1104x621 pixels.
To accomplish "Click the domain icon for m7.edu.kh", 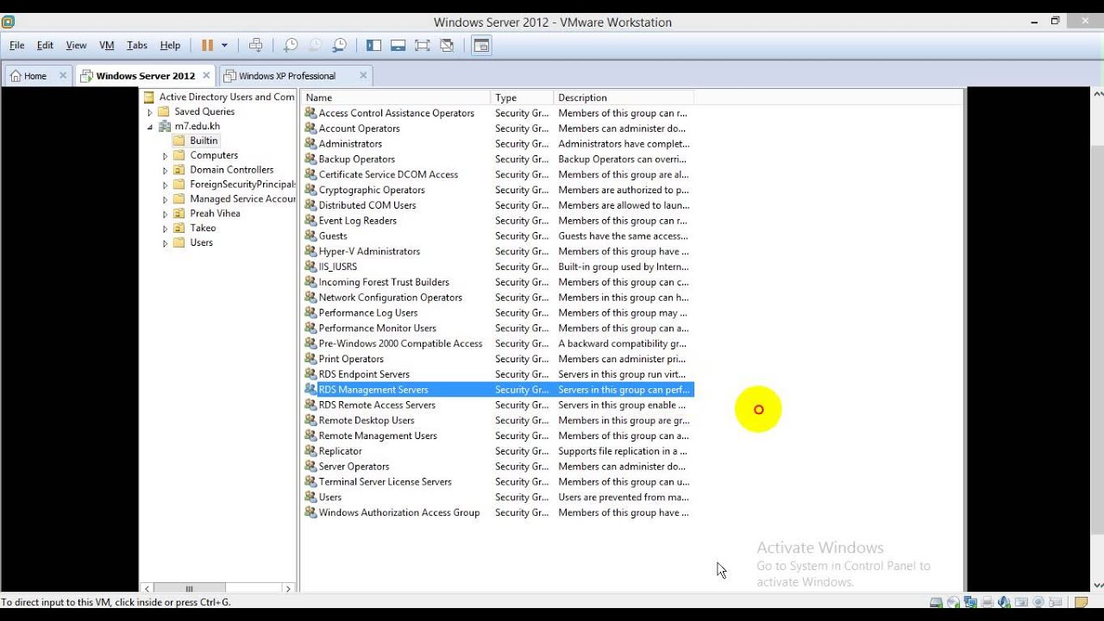I will point(165,126).
